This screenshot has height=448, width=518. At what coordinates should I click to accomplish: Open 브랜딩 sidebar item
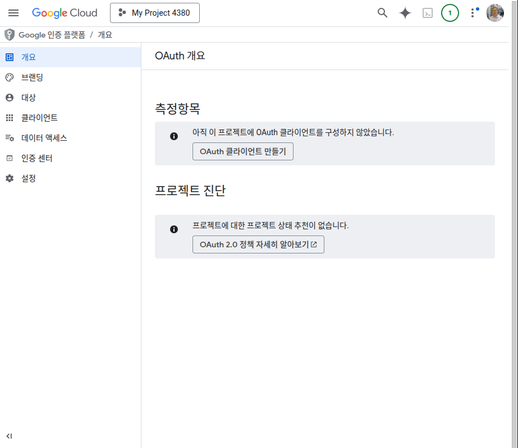(x=32, y=77)
